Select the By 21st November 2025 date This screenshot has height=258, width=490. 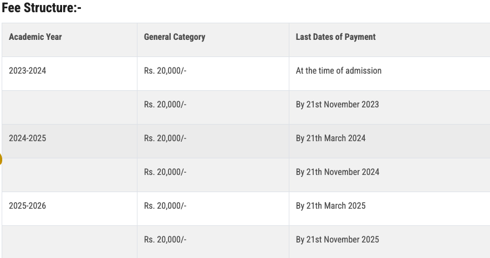[x=337, y=240]
